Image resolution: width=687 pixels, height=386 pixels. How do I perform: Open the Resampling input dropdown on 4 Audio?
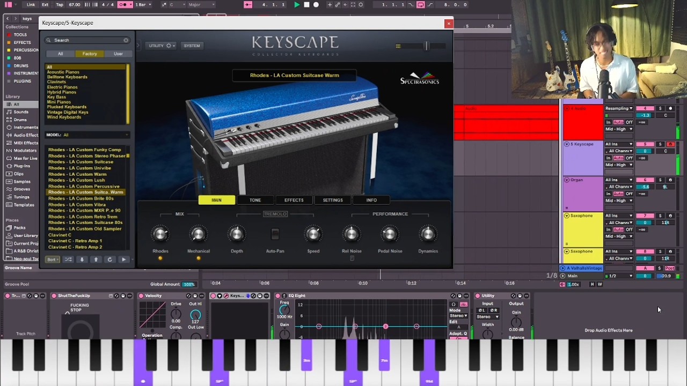tap(619, 108)
